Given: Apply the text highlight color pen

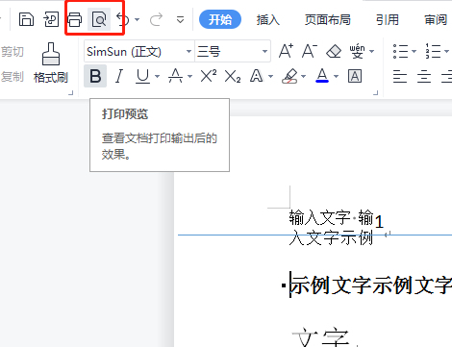Looking at the screenshot, I should pos(289,76).
